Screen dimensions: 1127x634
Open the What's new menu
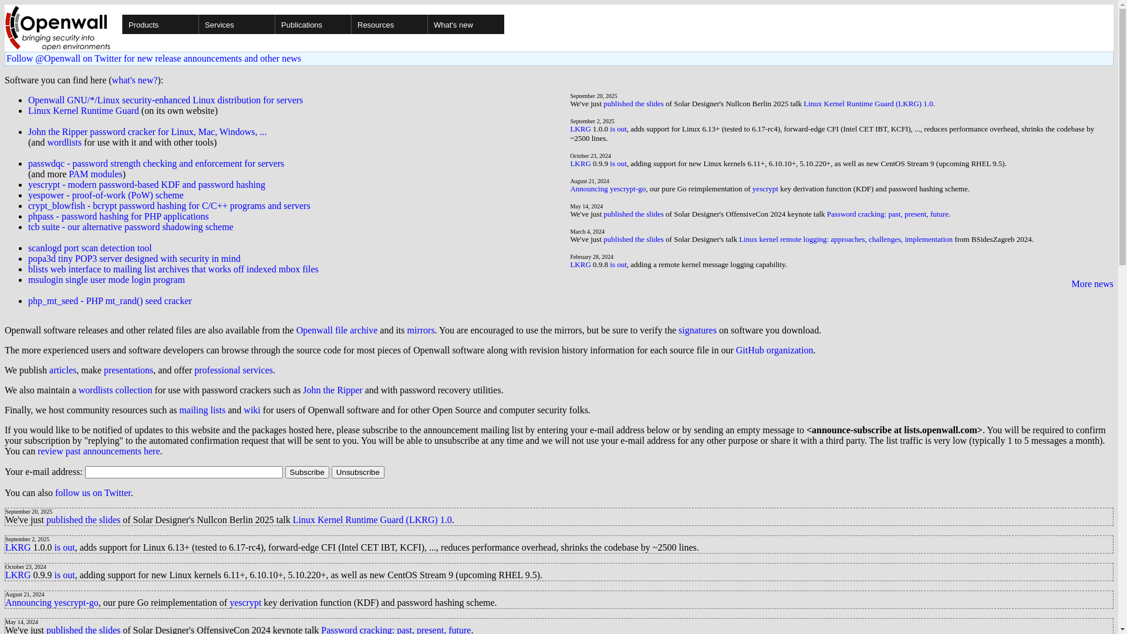pyautogui.click(x=465, y=25)
